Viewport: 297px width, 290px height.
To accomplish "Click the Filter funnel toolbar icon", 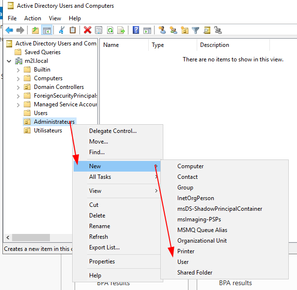I will (x=195, y=30).
